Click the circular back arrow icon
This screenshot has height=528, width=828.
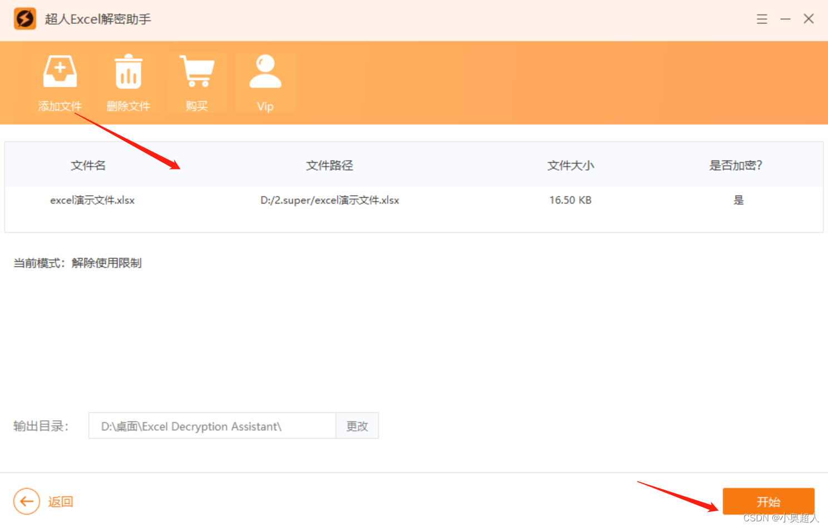pyautogui.click(x=26, y=501)
